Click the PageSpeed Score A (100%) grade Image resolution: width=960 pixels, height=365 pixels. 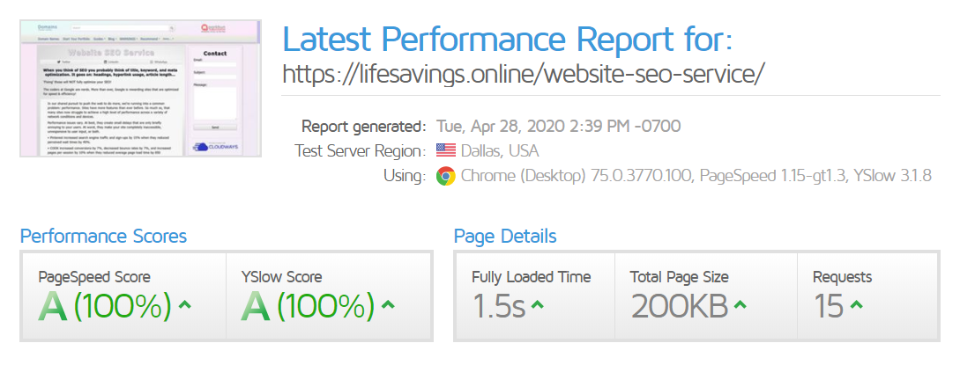click(105, 305)
